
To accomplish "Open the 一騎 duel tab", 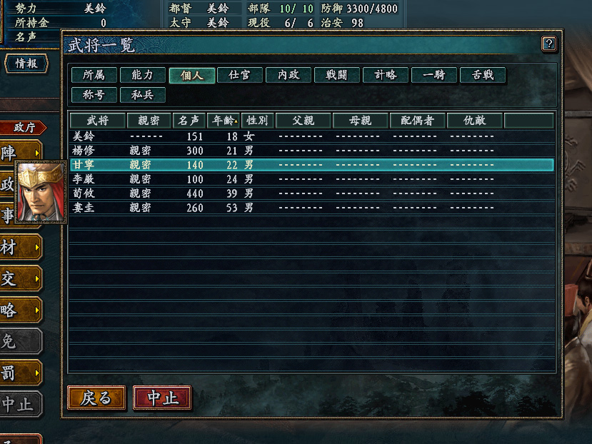I will click(434, 75).
